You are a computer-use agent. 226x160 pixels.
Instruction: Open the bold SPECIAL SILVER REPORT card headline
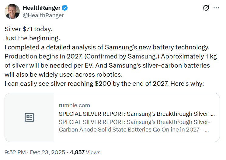pyautogui.click(x=137, y=114)
